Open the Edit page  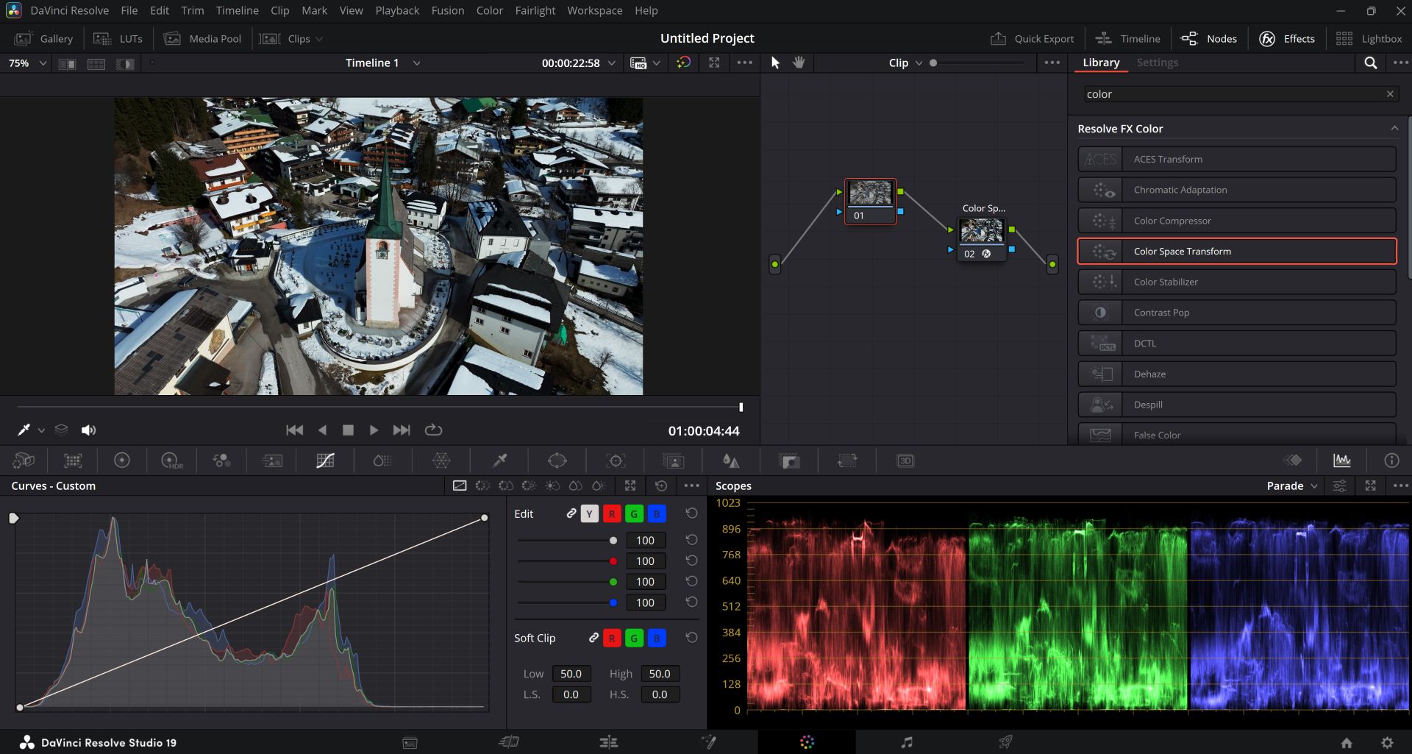pos(608,741)
